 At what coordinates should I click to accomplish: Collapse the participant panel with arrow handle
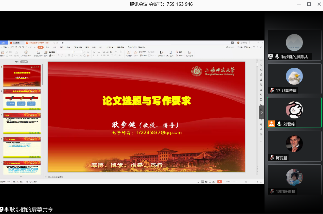click(262, 112)
